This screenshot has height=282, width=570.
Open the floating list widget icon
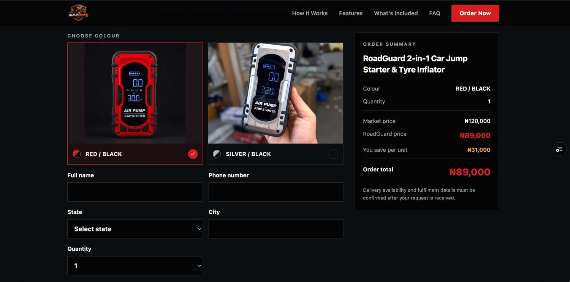[560, 149]
